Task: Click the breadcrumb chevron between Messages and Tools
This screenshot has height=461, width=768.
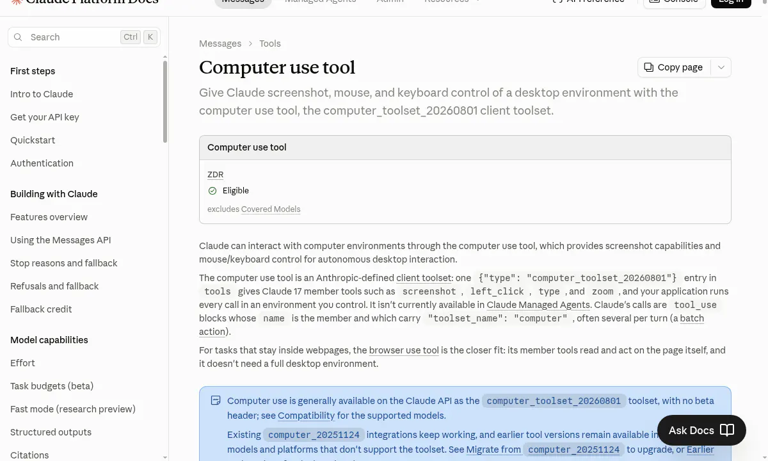Action: pos(250,44)
